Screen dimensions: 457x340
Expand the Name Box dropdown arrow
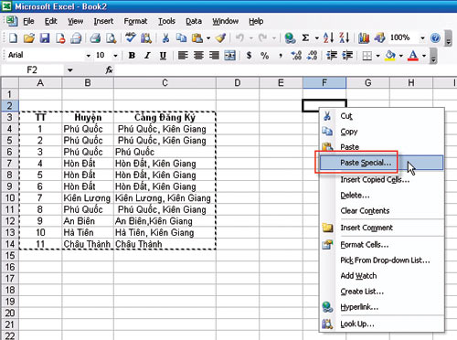70,70
